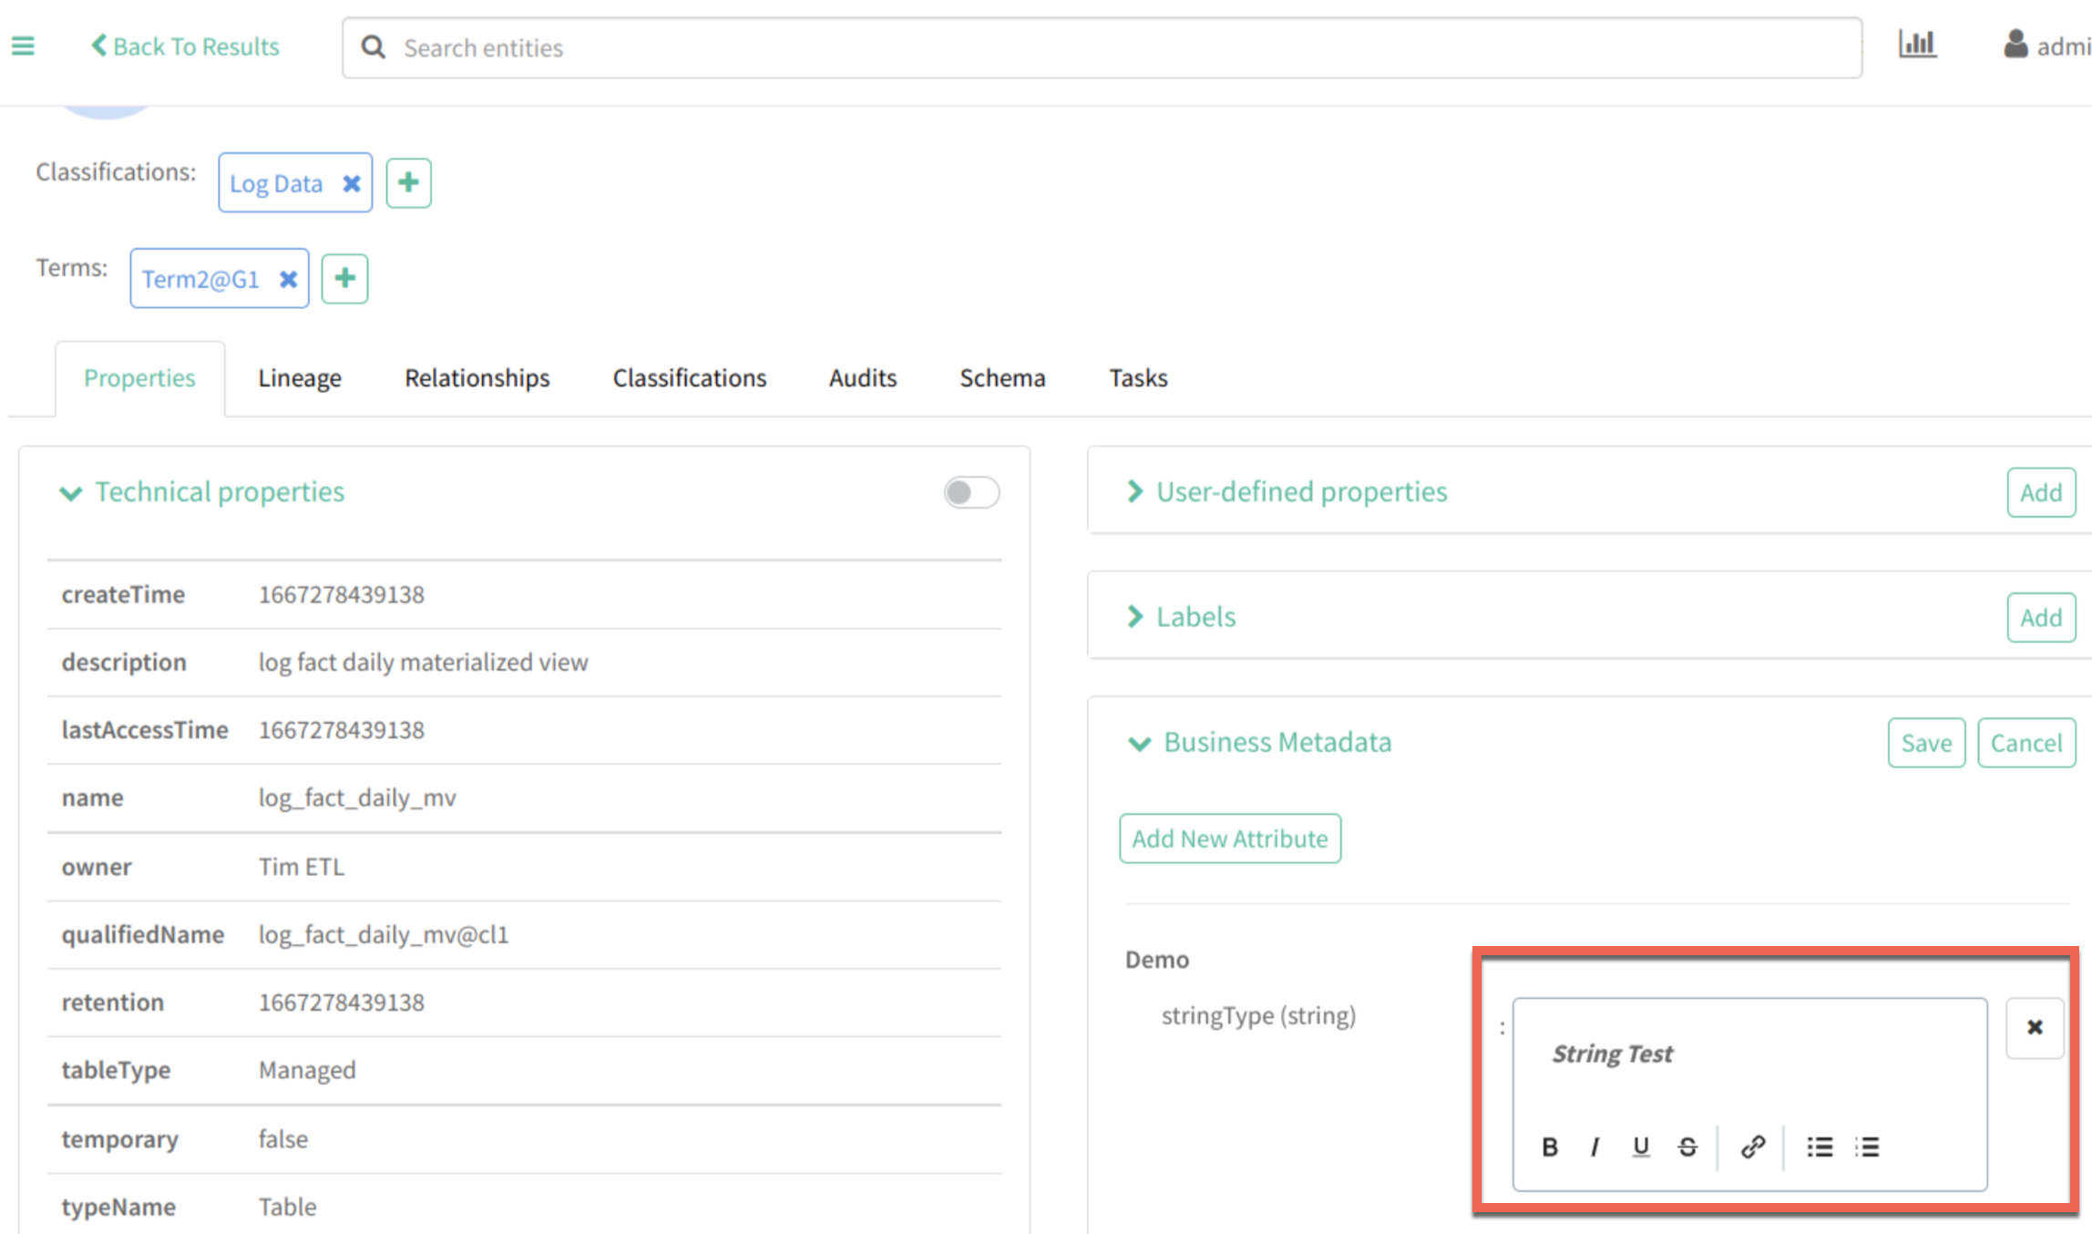Open the Audits tab
The image size is (2092, 1234).
862,378
